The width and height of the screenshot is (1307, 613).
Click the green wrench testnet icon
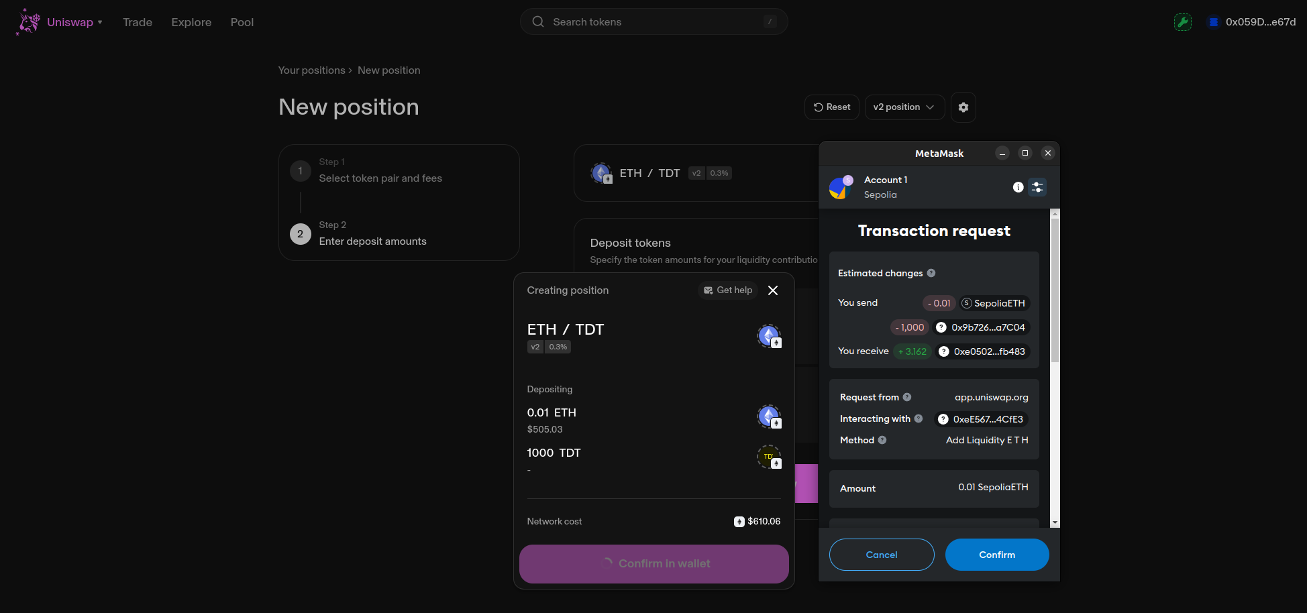click(x=1183, y=21)
